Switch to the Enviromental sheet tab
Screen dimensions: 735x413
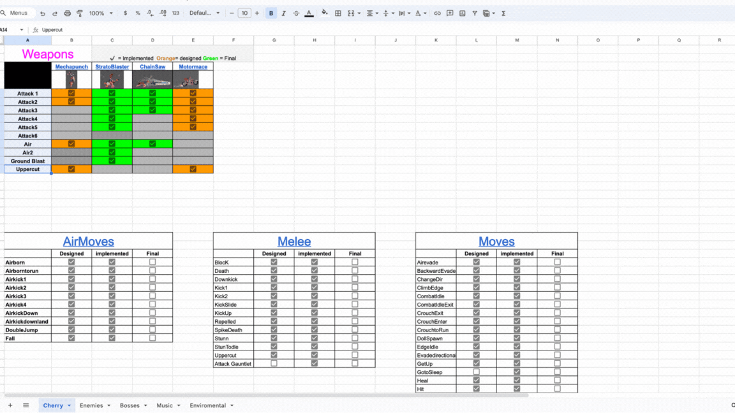(207, 405)
